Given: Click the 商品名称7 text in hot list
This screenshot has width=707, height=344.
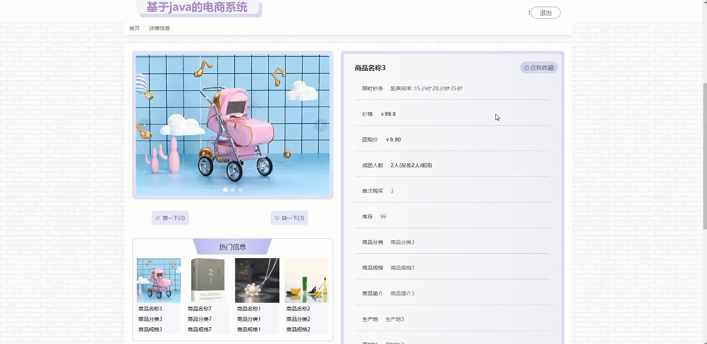Looking at the screenshot, I should coord(199,309).
